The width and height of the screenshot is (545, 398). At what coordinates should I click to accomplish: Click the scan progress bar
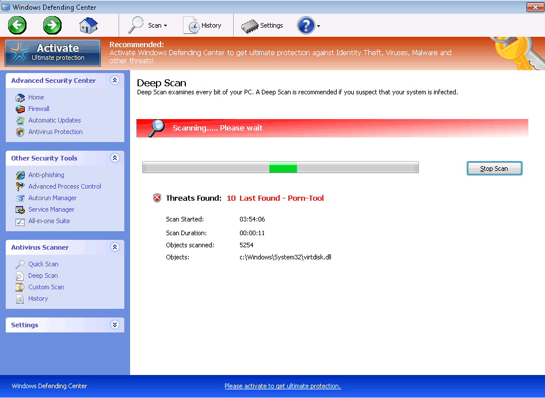point(280,168)
